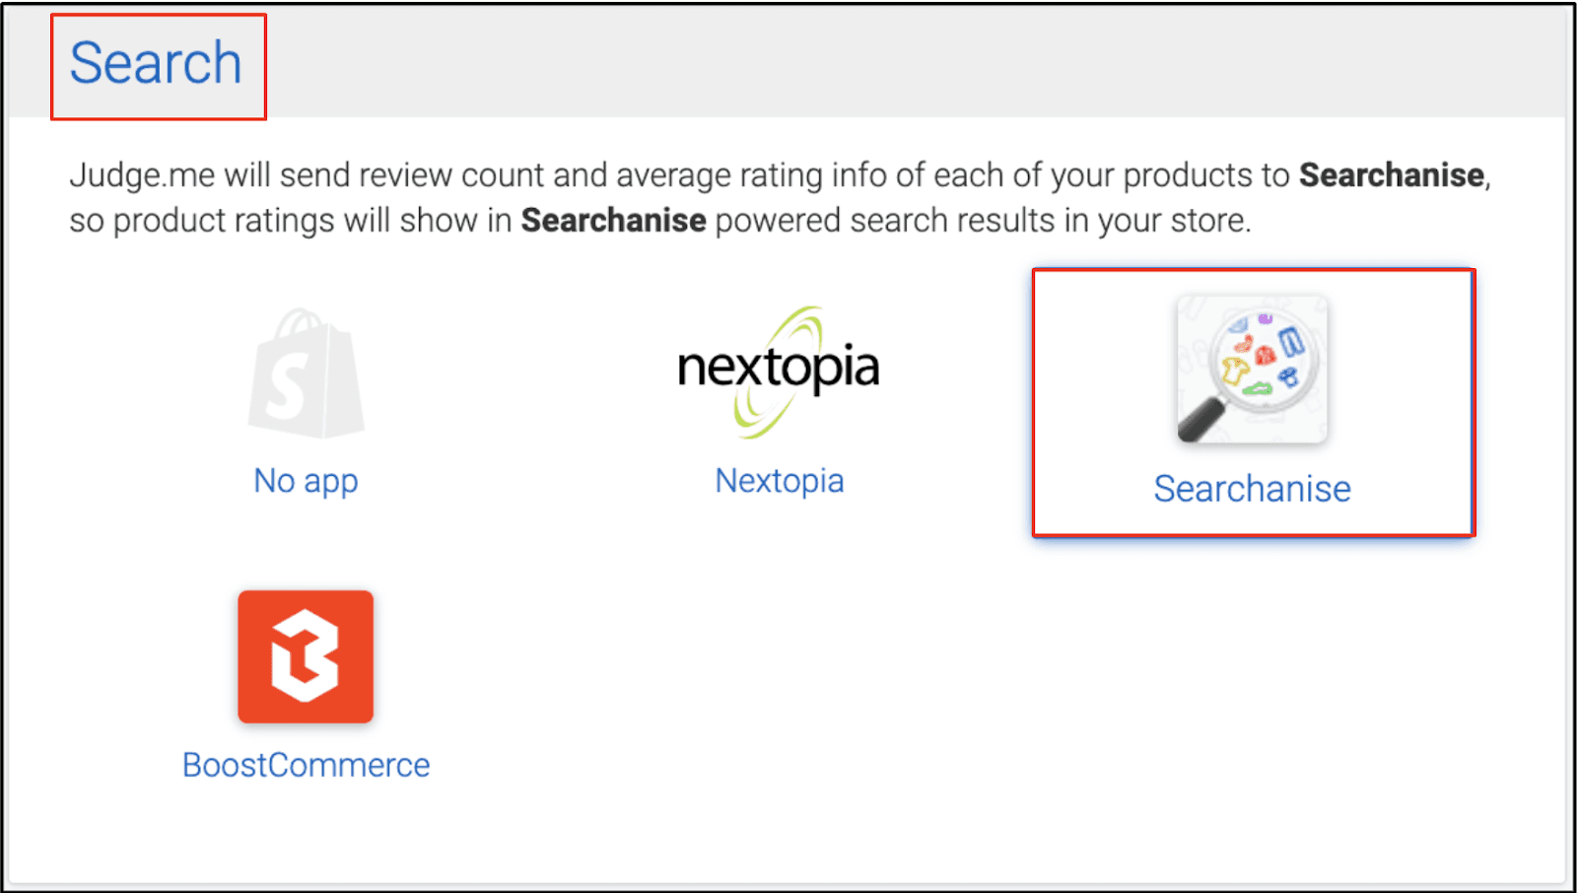This screenshot has width=1577, height=893.
Task: Click the white B glyph in the BoostCommerce icon
Action: click(x=306, y=656)
